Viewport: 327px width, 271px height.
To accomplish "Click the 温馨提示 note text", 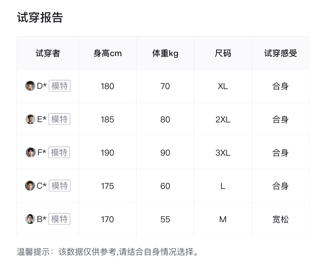I will [108, 252].
